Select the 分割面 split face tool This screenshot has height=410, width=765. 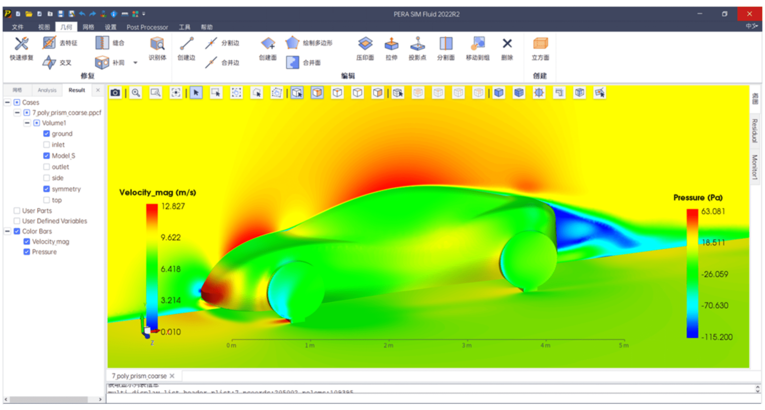point(446,49)
